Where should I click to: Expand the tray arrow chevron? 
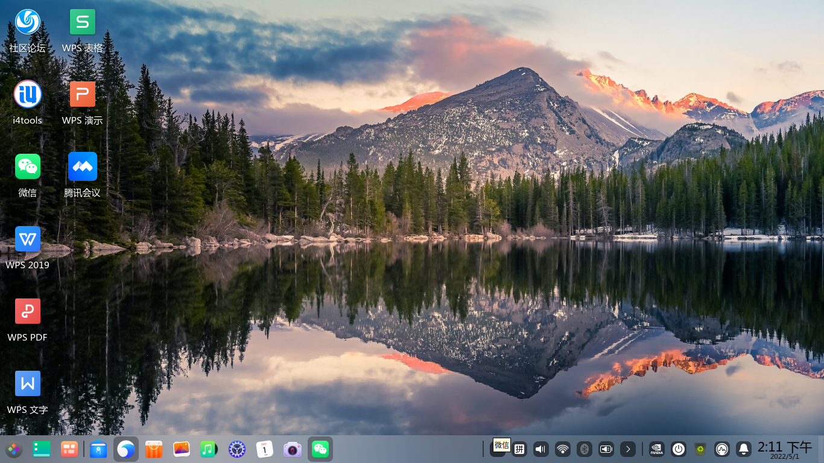[628, 449]
